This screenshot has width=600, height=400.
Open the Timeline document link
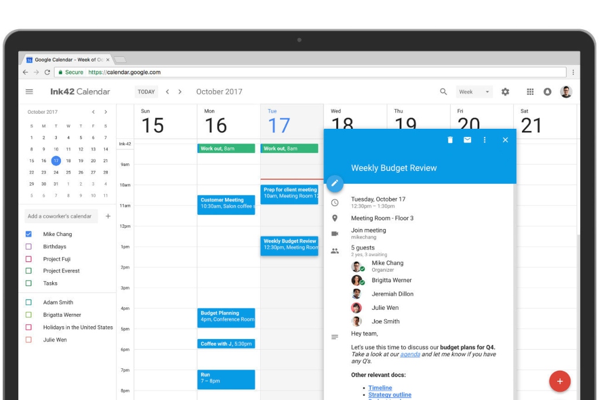click(x=380, y=388)
